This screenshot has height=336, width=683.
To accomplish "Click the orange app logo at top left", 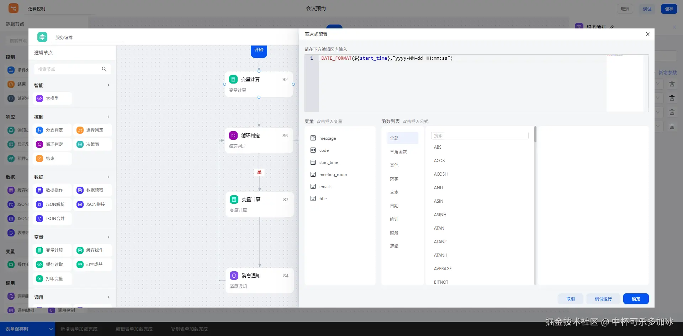I will pyautogui.click(x=14, y=8).
